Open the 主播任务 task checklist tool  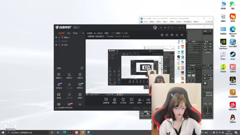(x=80, y=76)
